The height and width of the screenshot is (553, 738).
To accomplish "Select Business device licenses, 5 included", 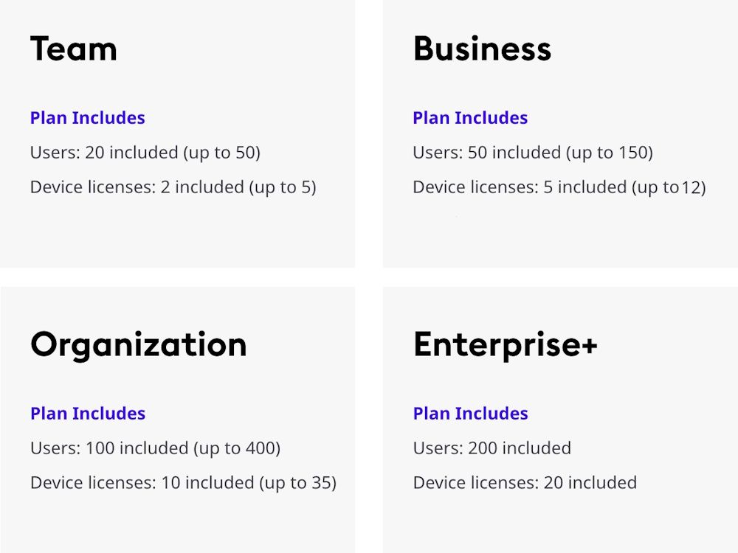I will point(559,187).
